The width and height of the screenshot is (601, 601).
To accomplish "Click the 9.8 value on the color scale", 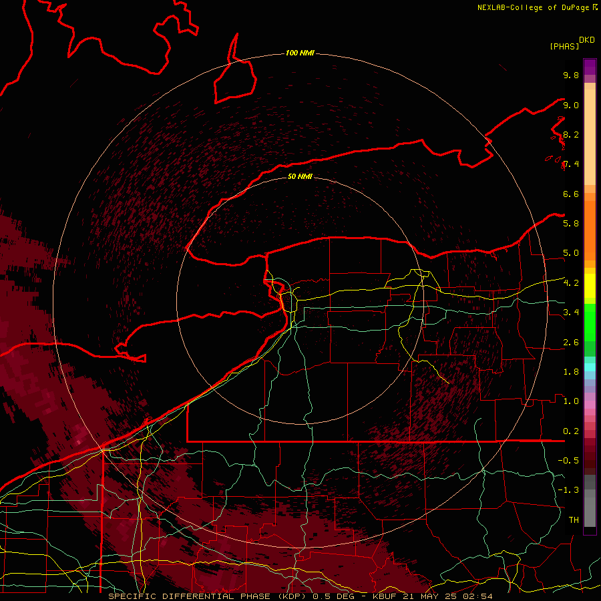I will point(571,75).
